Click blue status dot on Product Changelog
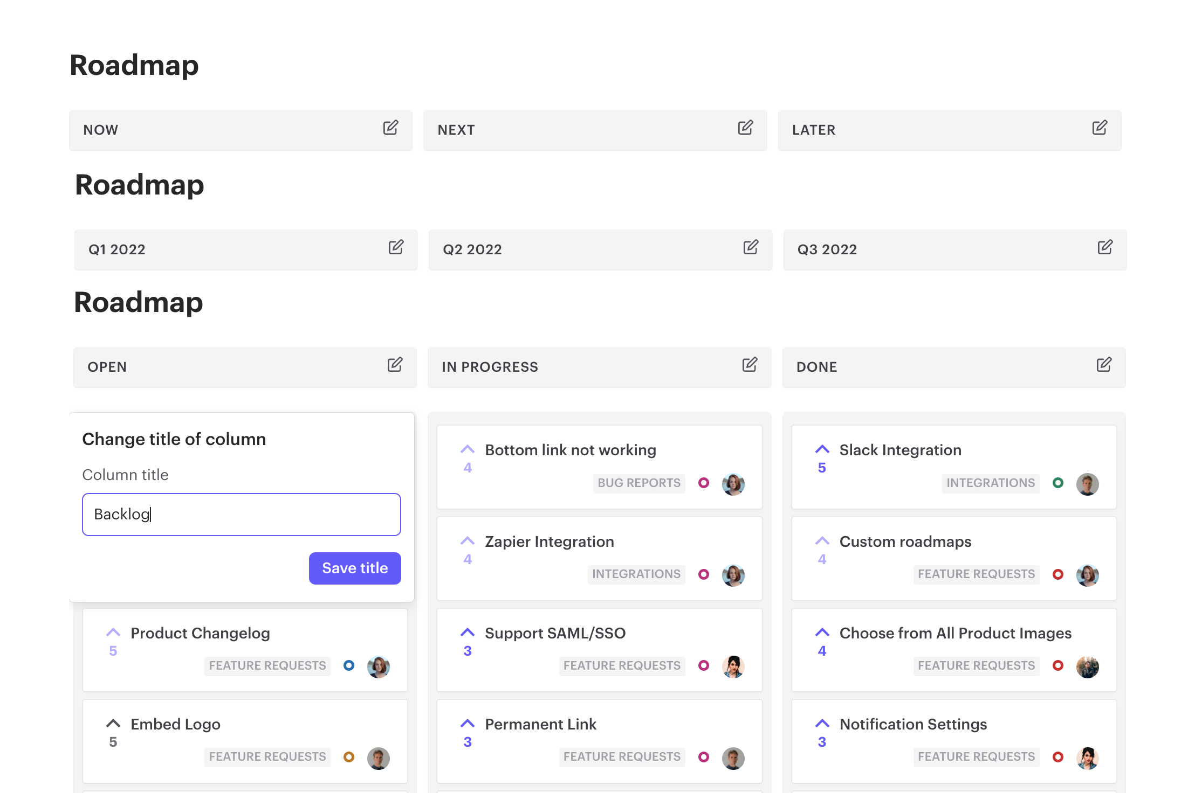Image resolution: width=1195 pixels, height=806 pixels. coord(349,665)
